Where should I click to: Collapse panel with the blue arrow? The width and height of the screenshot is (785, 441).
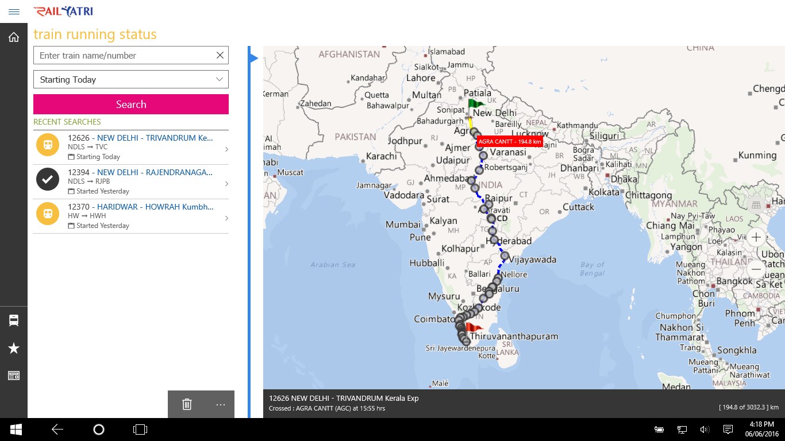(253, 58)
